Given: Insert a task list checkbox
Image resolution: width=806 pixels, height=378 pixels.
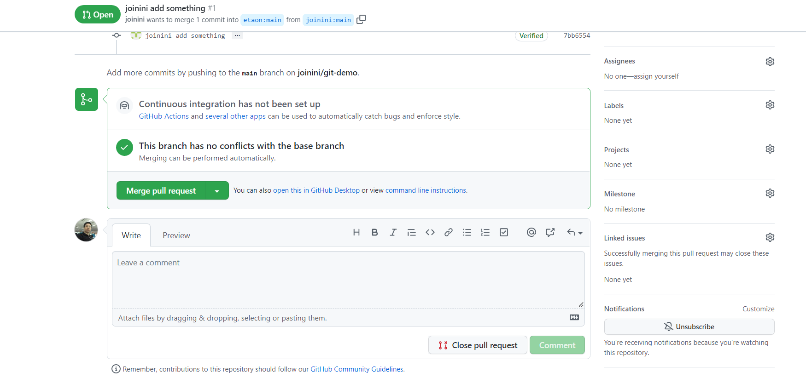Looking at the screenshot, I should (x=504, y=233).
